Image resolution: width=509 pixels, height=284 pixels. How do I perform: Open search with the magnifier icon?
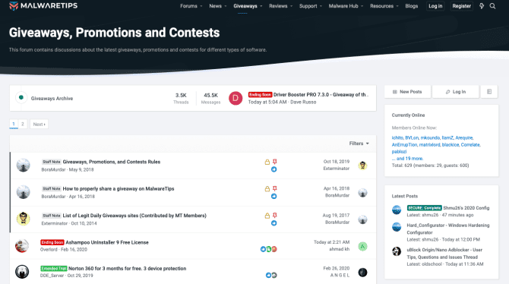(x=492, y=6)
